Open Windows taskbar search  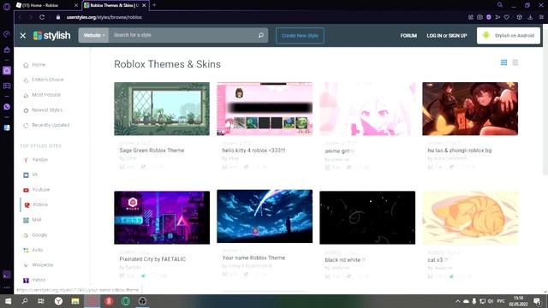[x=25, y=301]
